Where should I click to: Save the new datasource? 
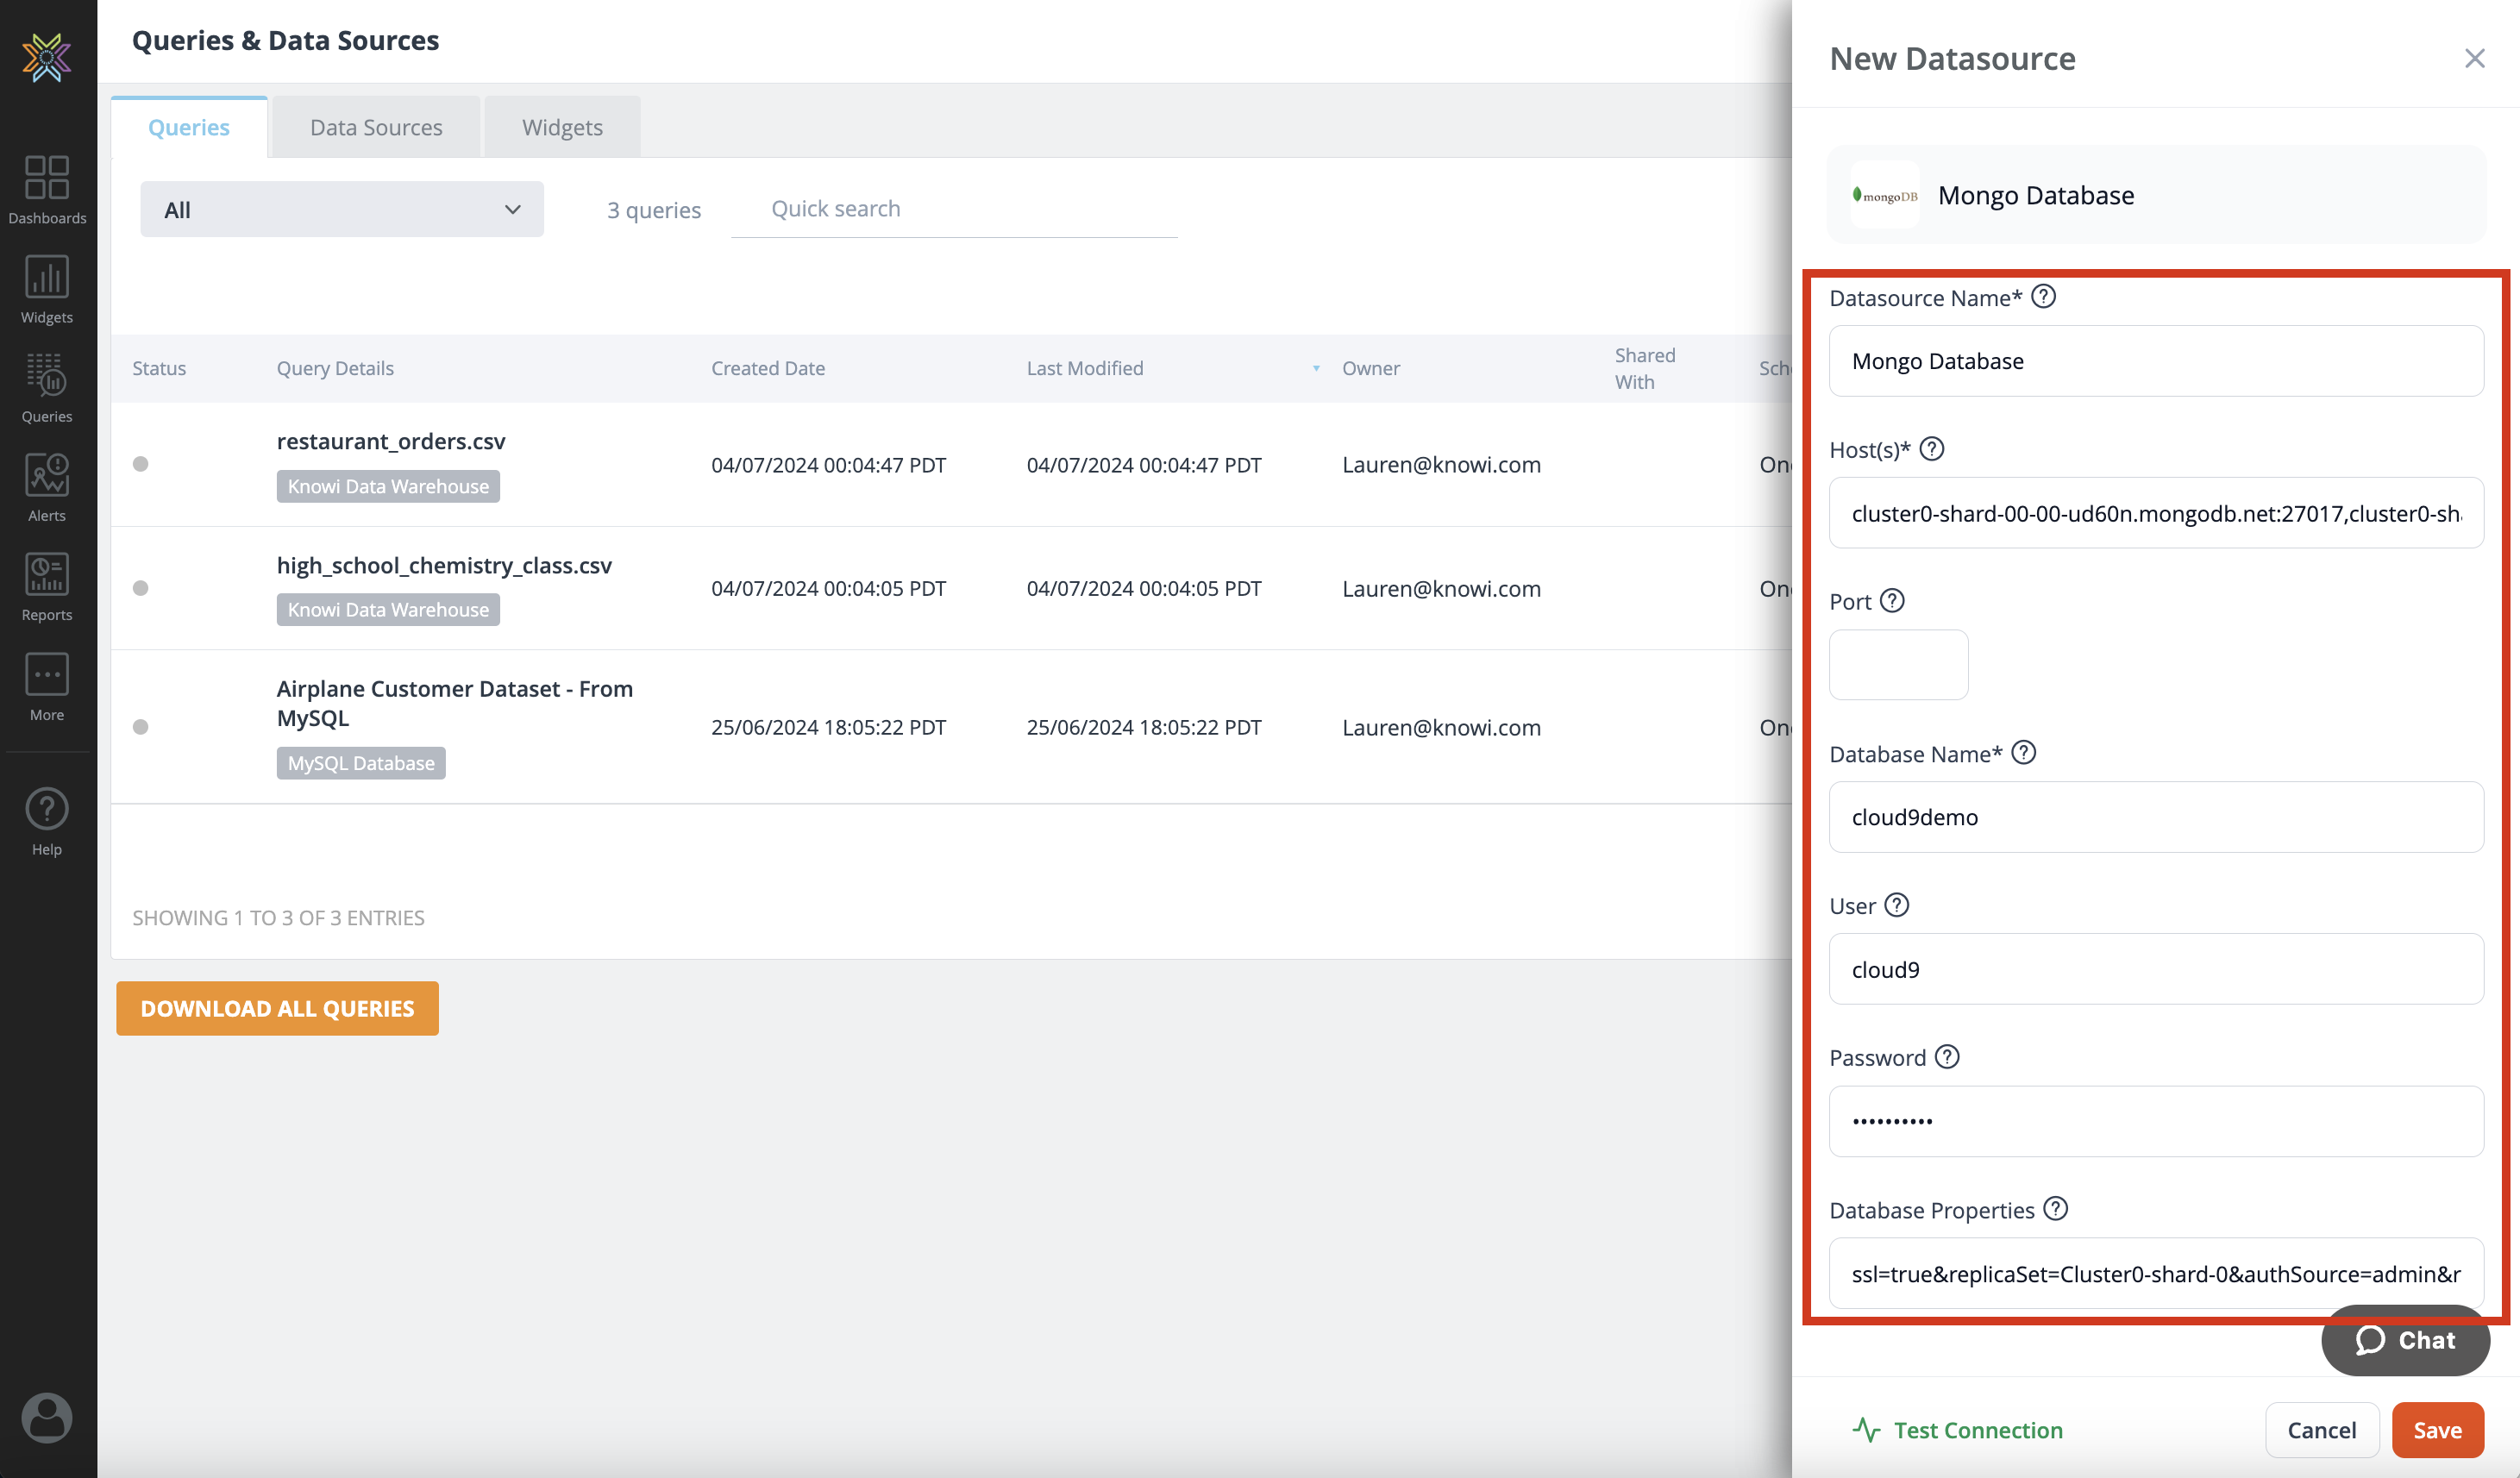2437,1430
